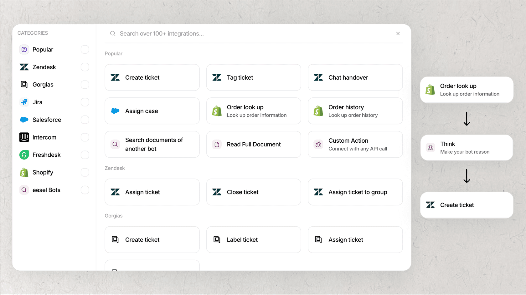Select the Jira category in sidebar

(38, 102)
